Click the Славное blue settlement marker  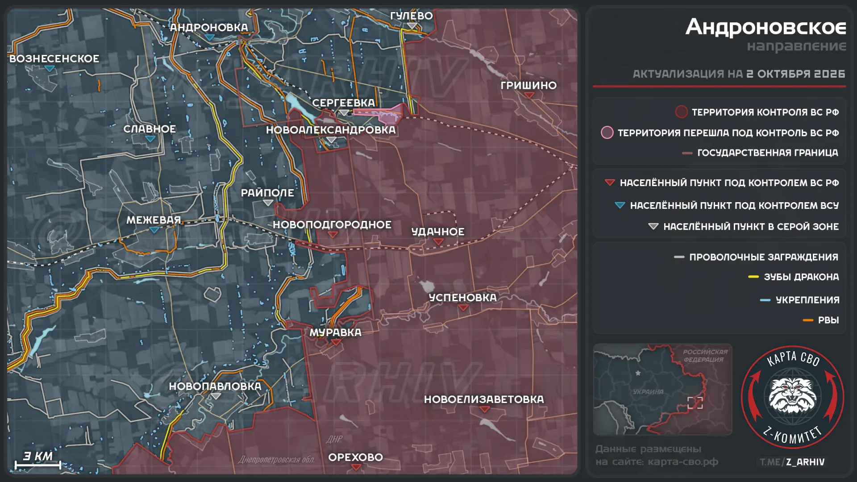[150, 139]
